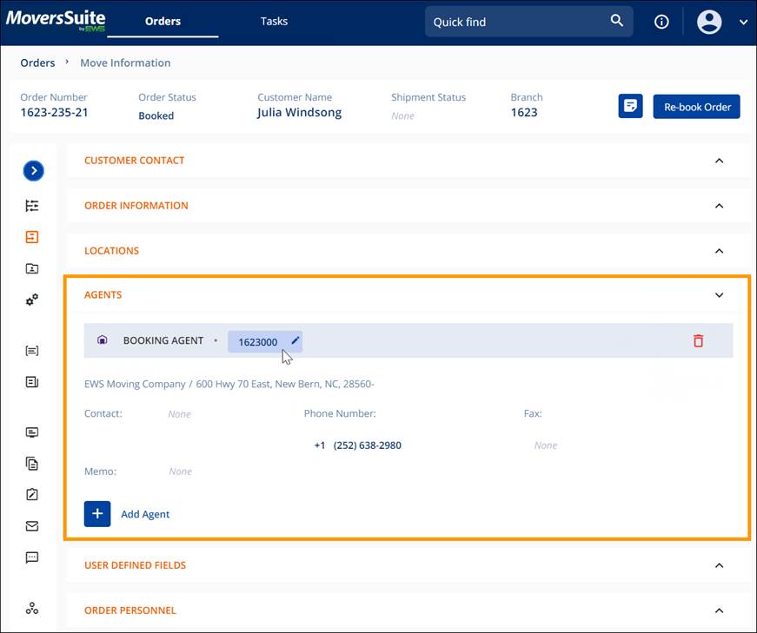The image size is (757, 633).
Task: Select the Orders tab in top bar
Action: click(x=163, y=21)
